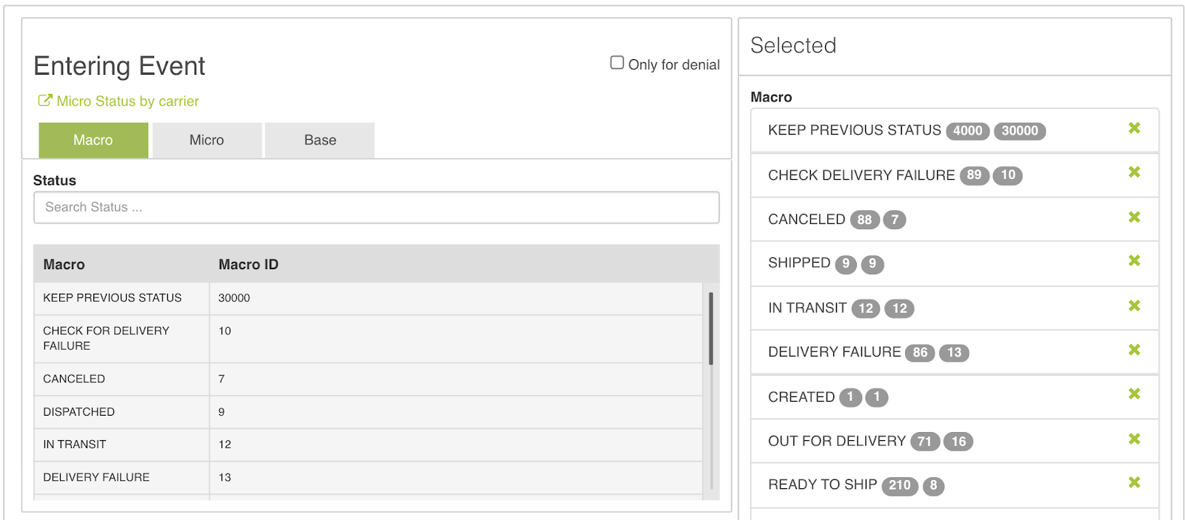1185x520 pixels.
Task: Remove CHECK DELIVERY FAILURE selected item
Action: point(1134,172)
